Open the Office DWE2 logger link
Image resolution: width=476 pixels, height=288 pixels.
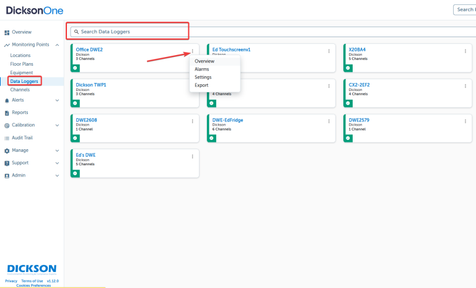(89, 50)
